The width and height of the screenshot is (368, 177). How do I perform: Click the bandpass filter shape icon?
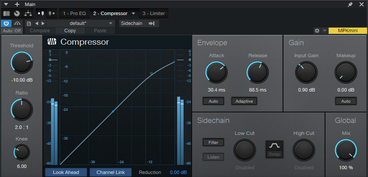pos(274,146)
